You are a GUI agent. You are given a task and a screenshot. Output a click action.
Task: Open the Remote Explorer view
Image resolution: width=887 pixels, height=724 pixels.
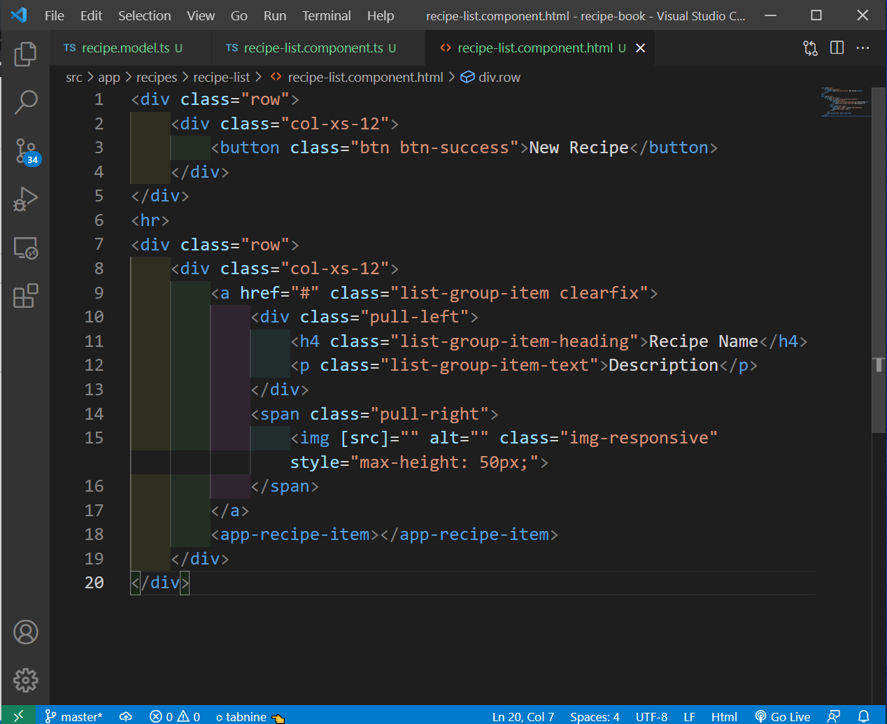[25, 248]
